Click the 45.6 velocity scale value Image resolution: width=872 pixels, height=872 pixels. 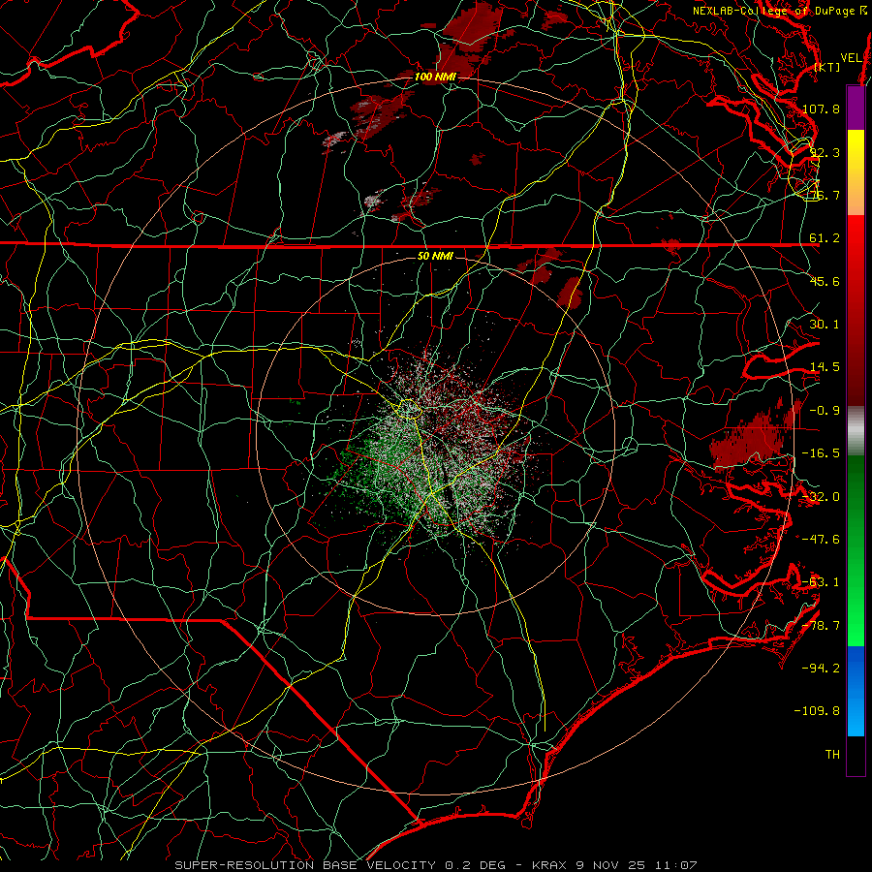point(825,281)
